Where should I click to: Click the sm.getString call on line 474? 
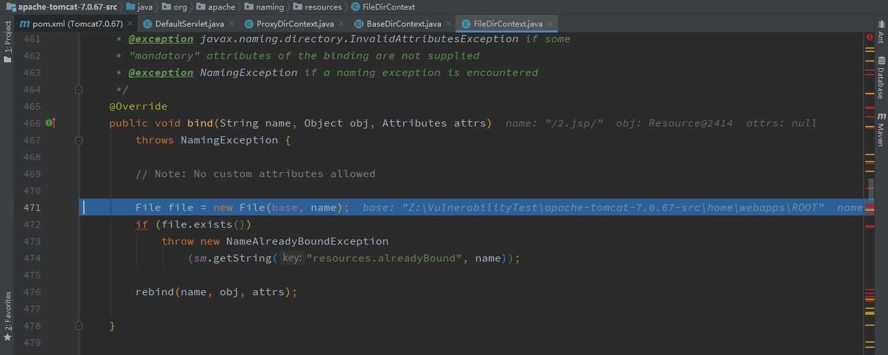[233, 258]
